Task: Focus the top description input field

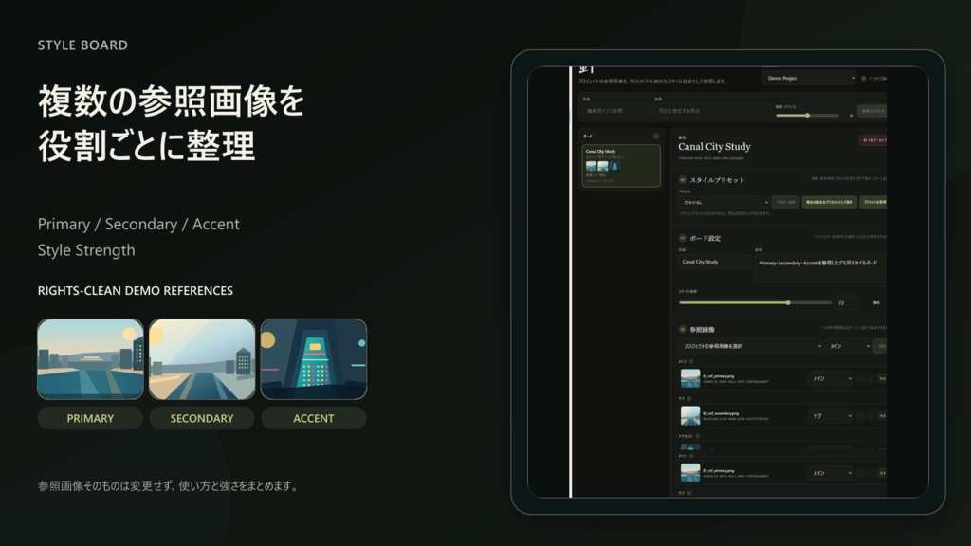Action: point(712,111)
